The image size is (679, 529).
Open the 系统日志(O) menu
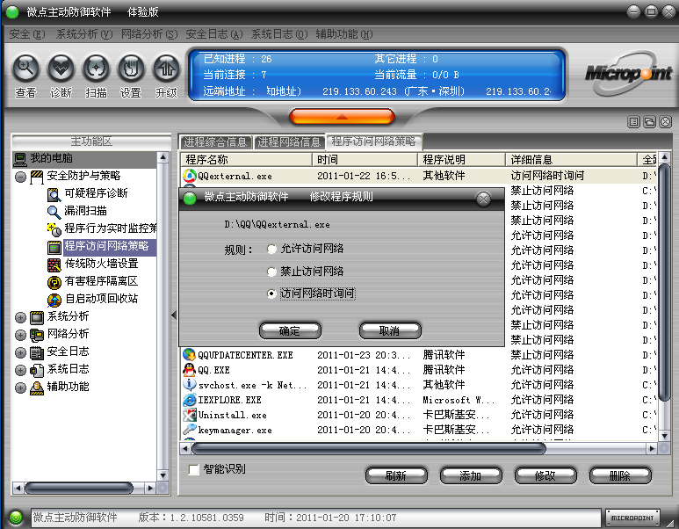tap(279, 34)
